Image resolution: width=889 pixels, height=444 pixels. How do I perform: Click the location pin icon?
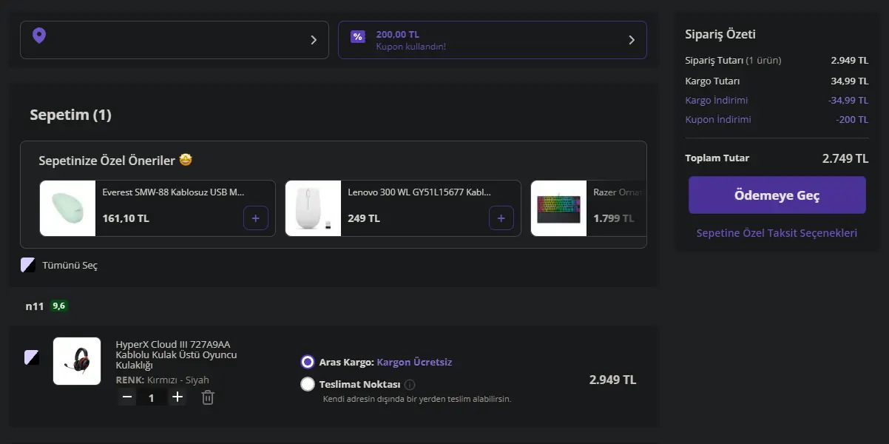coord(39,36)
